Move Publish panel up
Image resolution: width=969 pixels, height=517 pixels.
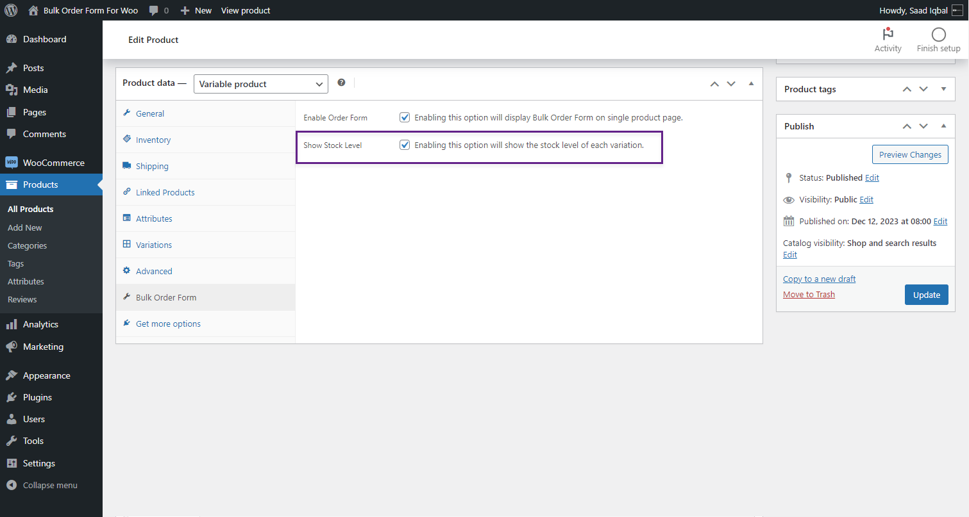click(907, 126)
